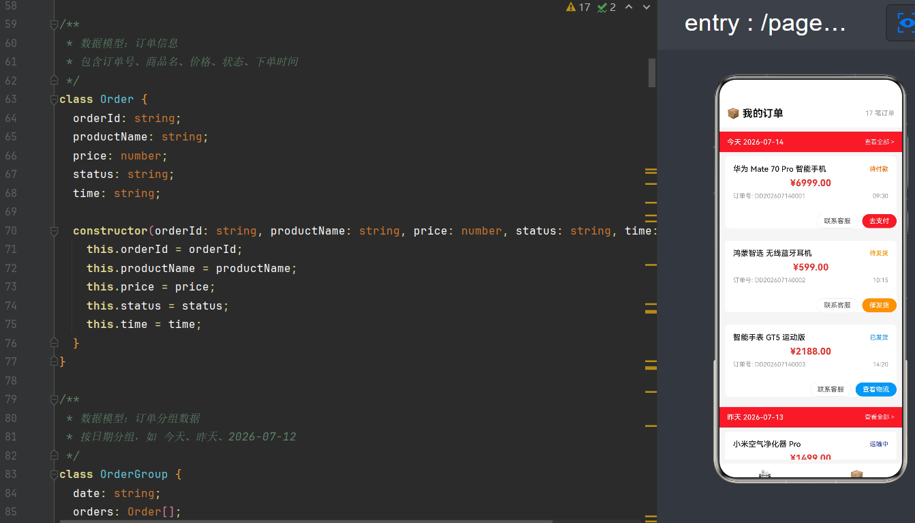Image resolution: width=915 pixels, height=523 pixels.
Task: Click the price ¥599.00
Action: tap(810, 267)
